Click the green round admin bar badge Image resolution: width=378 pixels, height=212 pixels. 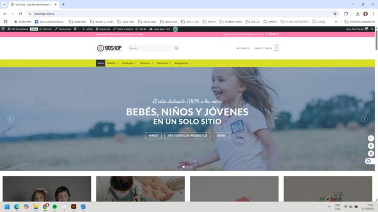tap(175, 29)
